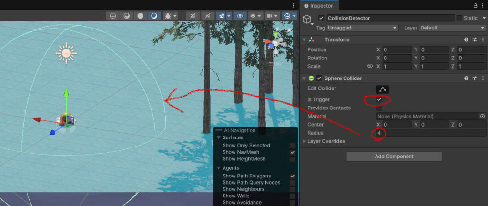Click the CollisionDetector name field
This screenshot has width=488, height=206.
point(389,18)
